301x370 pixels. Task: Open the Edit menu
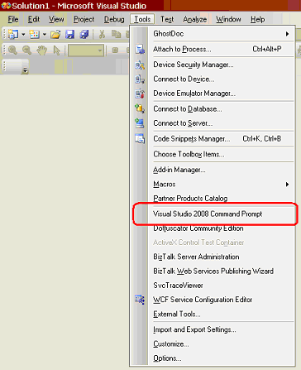click(34, 19)
